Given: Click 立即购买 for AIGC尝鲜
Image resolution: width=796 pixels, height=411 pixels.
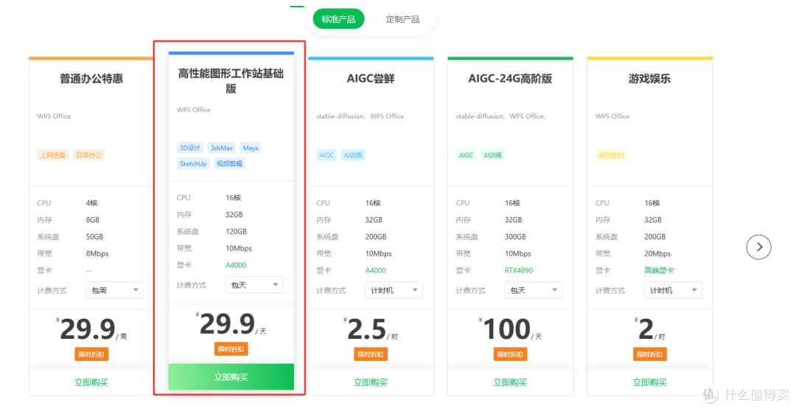Looking at the screenshot, I should (371, 382).
